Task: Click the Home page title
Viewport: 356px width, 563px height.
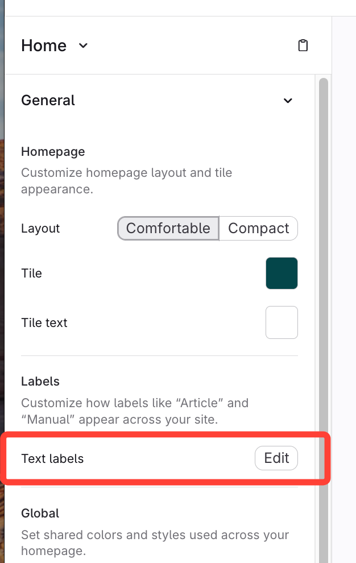Action: 44,45
